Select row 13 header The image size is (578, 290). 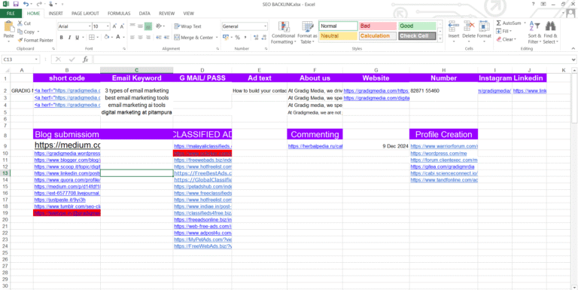pos(5,173)
